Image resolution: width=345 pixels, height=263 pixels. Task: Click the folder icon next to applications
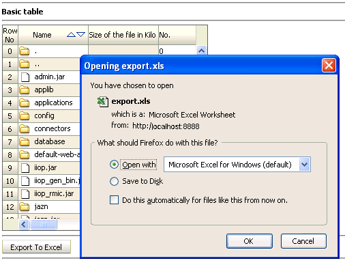(x=25, y=103)
